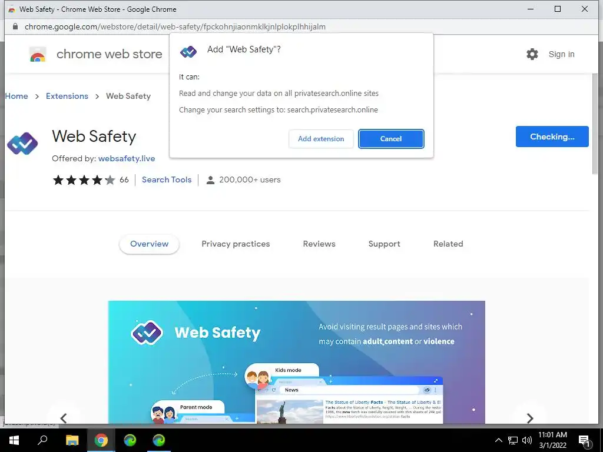Click the page vertical scrollbar
Image resolution: width=603 pixels, height=452 pixels.
pos(595,123)
